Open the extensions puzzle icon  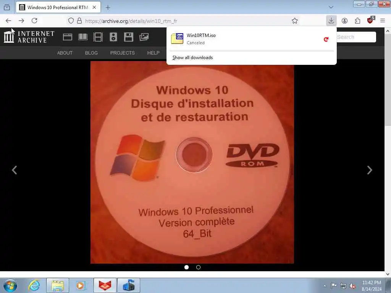(357, 21)
